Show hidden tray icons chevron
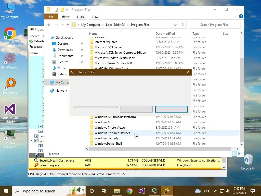The height and width of the screenshot is (196, 261). (x=216, y=191)
